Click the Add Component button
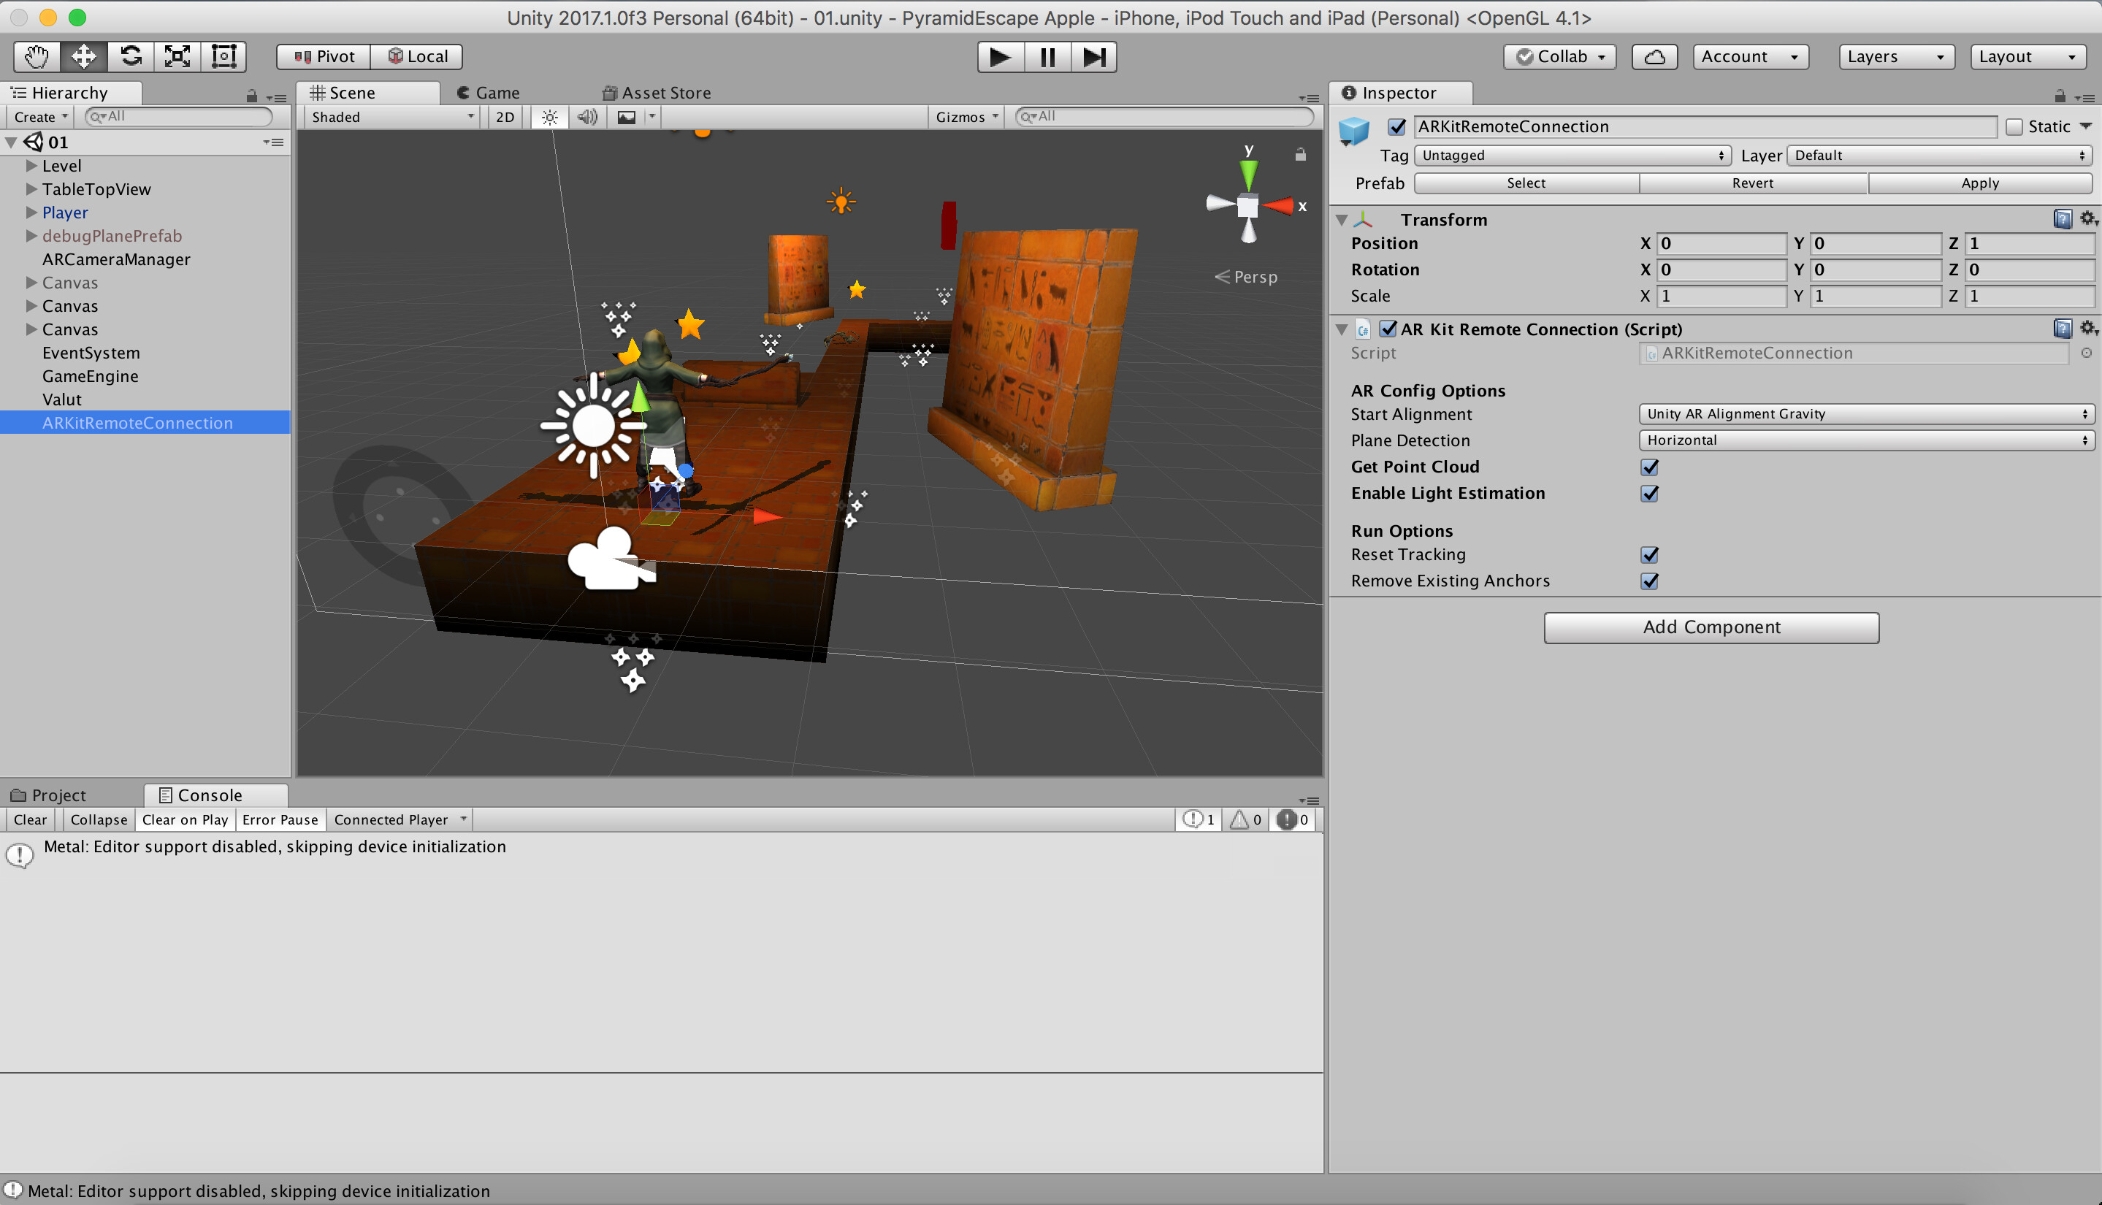The image size is (2102, 1205). [x=1711, y=627]
